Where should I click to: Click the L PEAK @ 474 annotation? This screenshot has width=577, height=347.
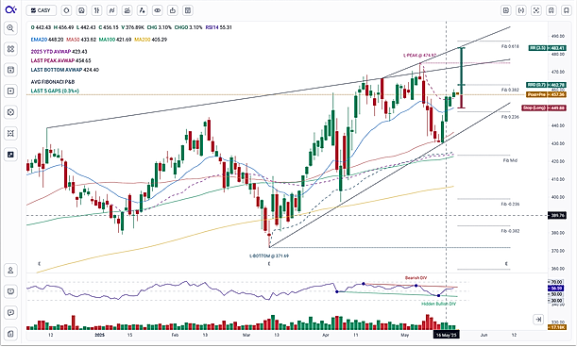point(419,55)
